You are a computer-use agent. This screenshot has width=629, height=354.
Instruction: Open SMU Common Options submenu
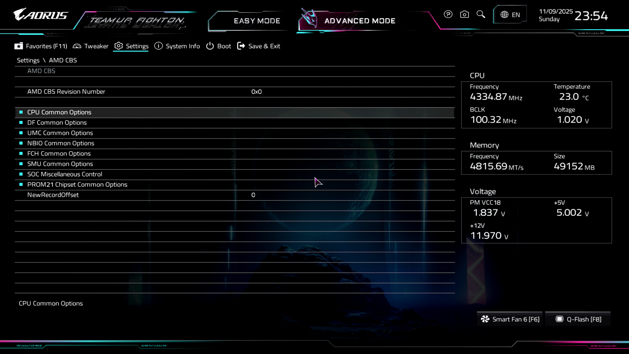coord(60,164)
